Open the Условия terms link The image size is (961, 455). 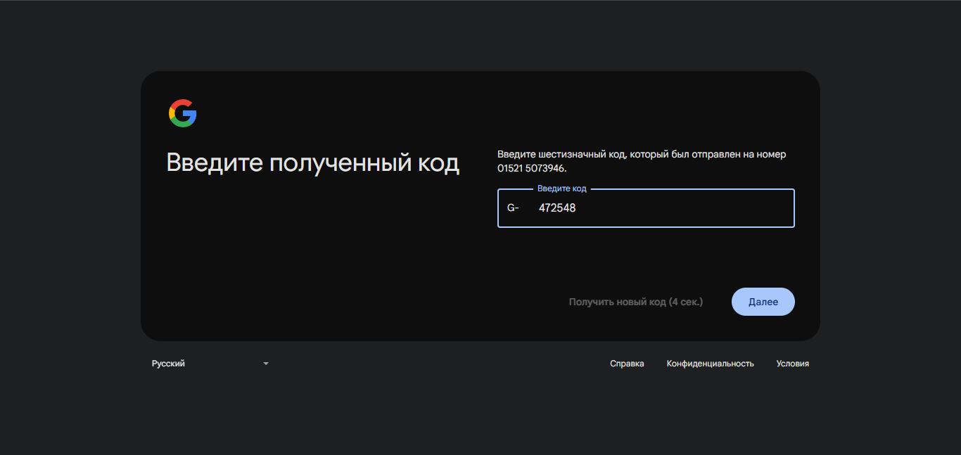point(792,364)
